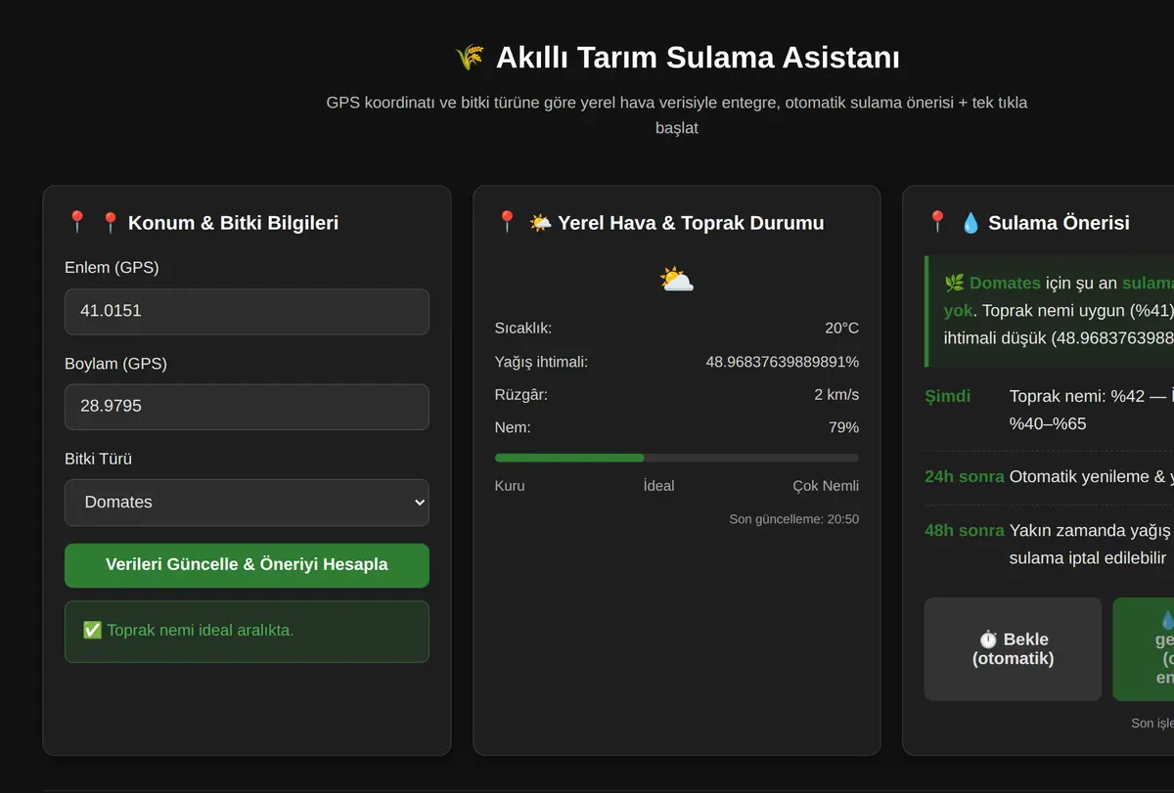Click the water droplet icon in Sulama Önerisi heading
Screen dimensions: 1174x793
tap(971, 223)
